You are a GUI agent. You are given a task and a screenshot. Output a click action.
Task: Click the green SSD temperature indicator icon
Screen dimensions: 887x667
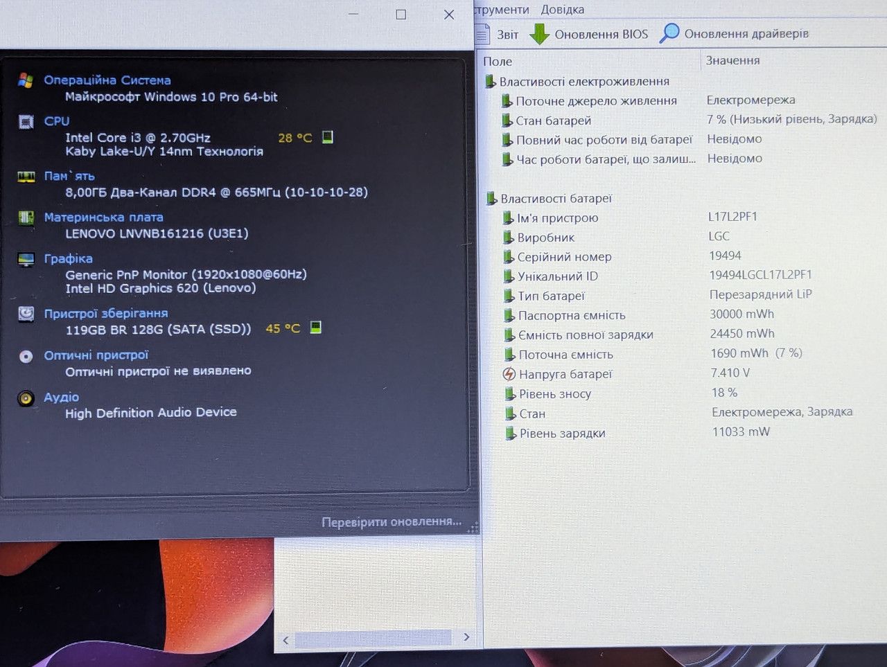[x=315, y=327]
